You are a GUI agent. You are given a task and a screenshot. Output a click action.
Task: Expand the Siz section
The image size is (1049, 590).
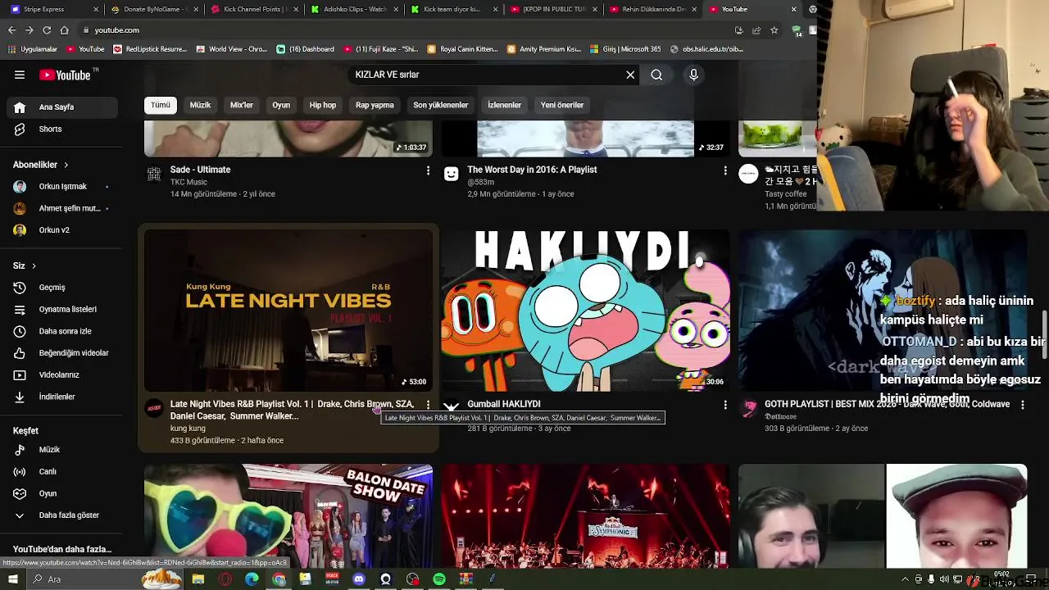(x=25, y=265)
